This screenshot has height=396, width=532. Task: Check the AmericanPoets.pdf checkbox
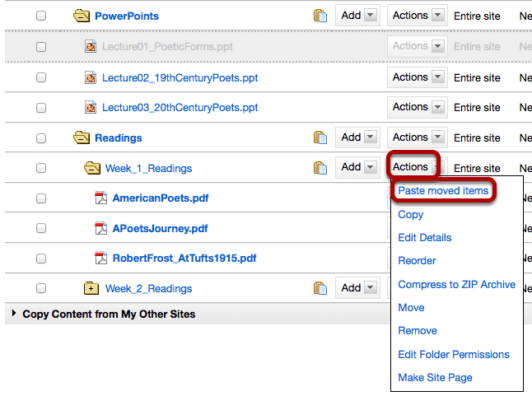[41, 198]
